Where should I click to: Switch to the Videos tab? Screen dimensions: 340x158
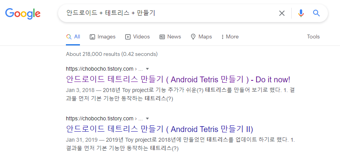[138, 37]
